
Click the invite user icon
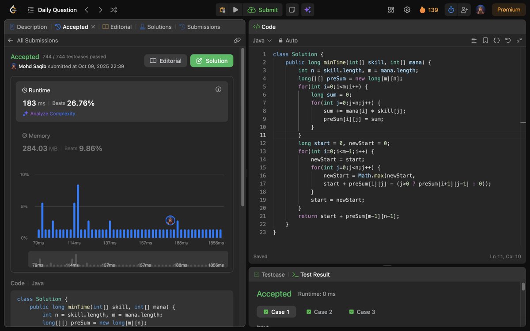pyautogui.click(x=464, y=10)
